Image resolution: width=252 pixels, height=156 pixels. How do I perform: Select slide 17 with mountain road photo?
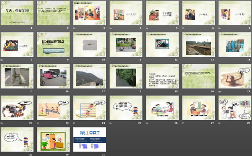coord(90,76)
